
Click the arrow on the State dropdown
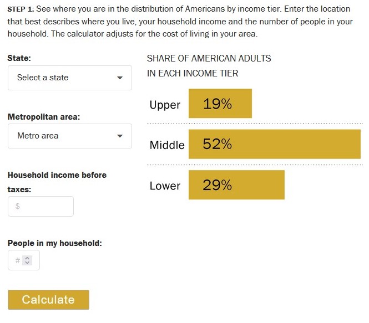coord(119,78)
